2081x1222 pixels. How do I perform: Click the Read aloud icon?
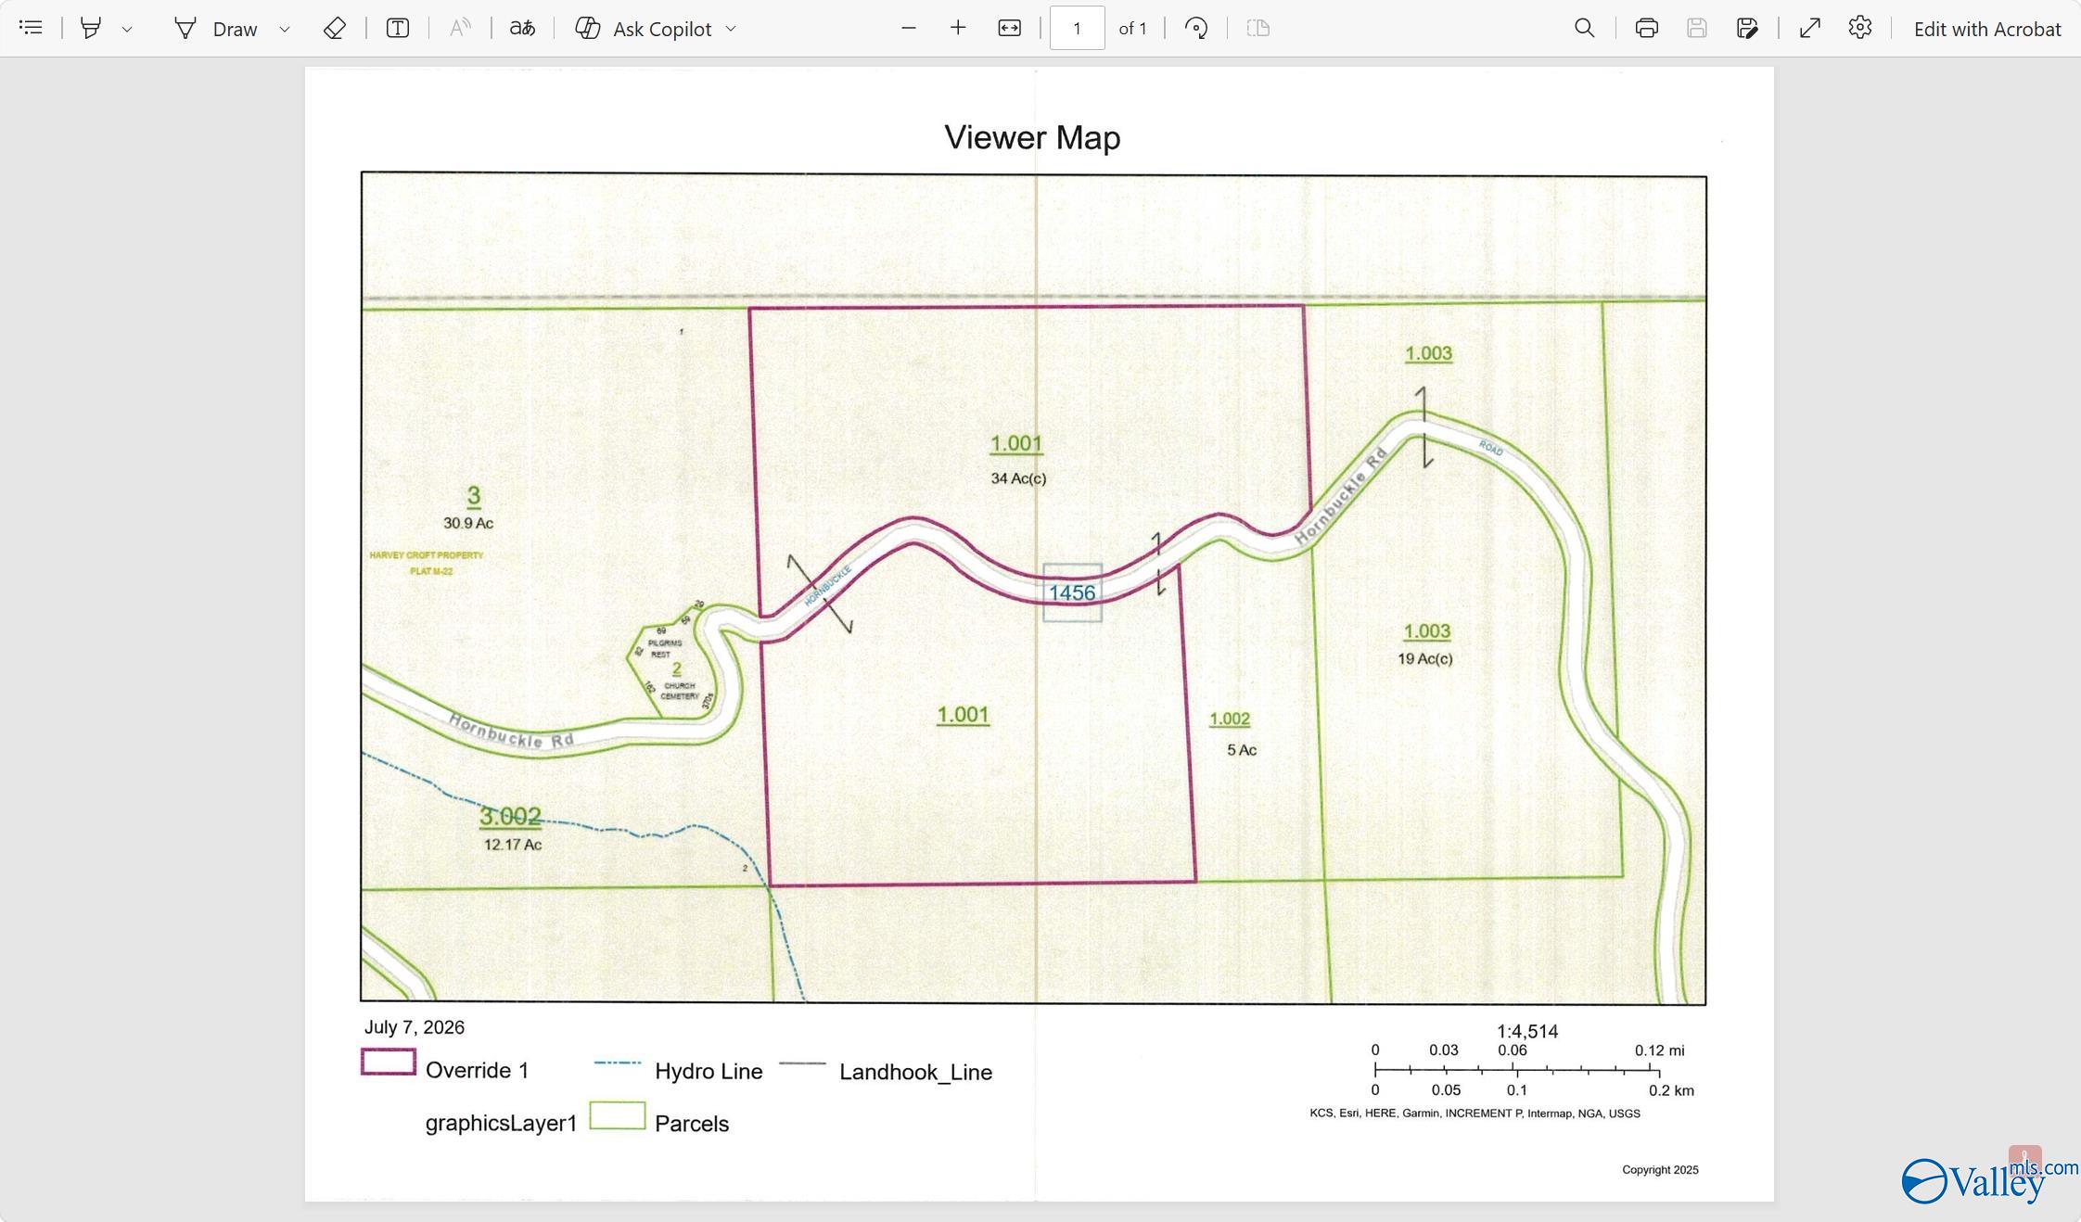click(x=460, y=28)
